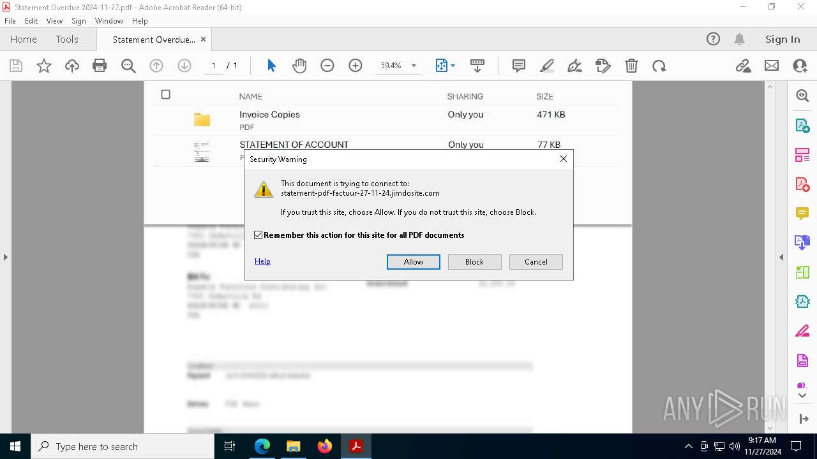
Task: Star the document with bookmark icon
Action: pos(44,66)
